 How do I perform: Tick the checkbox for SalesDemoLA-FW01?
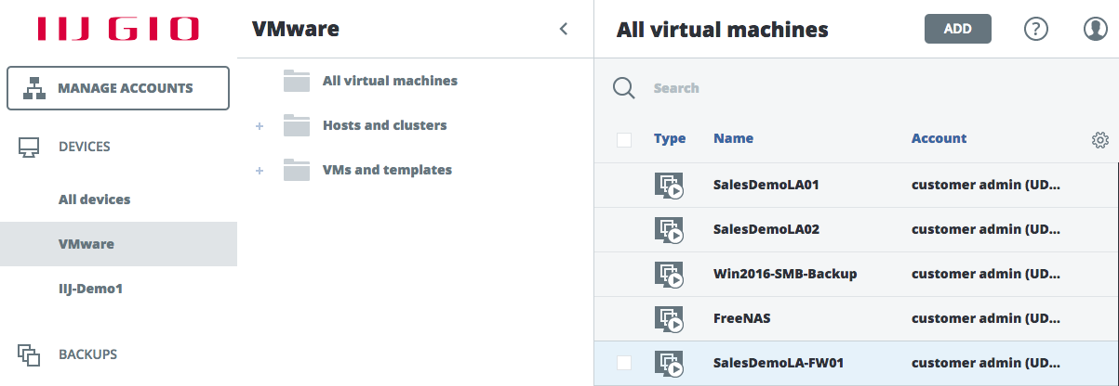pos(624,363)
